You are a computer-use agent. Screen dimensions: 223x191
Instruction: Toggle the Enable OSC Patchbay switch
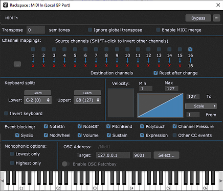click(66, 164)
